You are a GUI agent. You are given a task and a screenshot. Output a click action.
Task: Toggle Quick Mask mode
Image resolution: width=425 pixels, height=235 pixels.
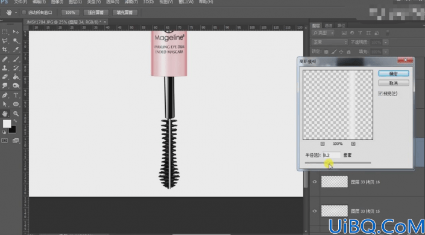click(x=5, y=141)
